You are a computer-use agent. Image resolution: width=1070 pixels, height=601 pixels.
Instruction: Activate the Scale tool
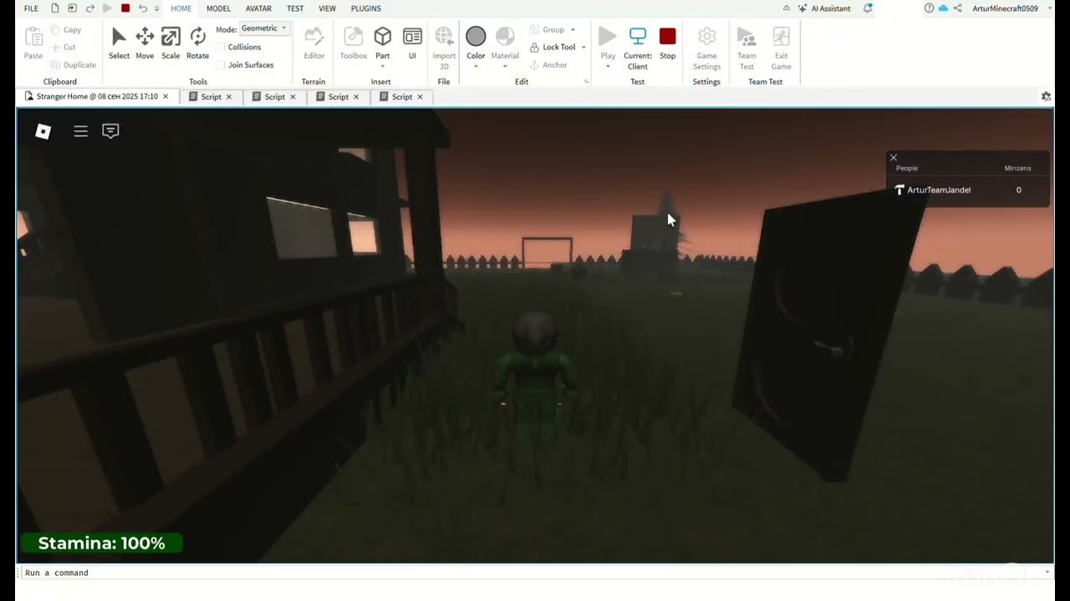(171, 37)
